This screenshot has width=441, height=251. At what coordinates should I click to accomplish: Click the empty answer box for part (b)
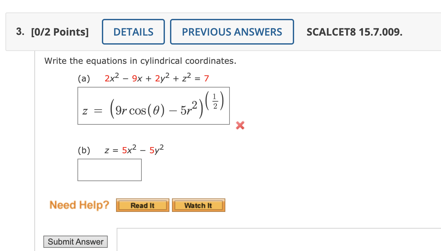[x=109, y=170]
